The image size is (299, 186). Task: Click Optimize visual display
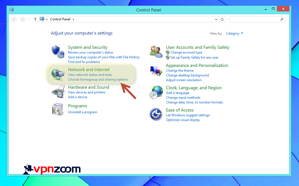point(183,120)
